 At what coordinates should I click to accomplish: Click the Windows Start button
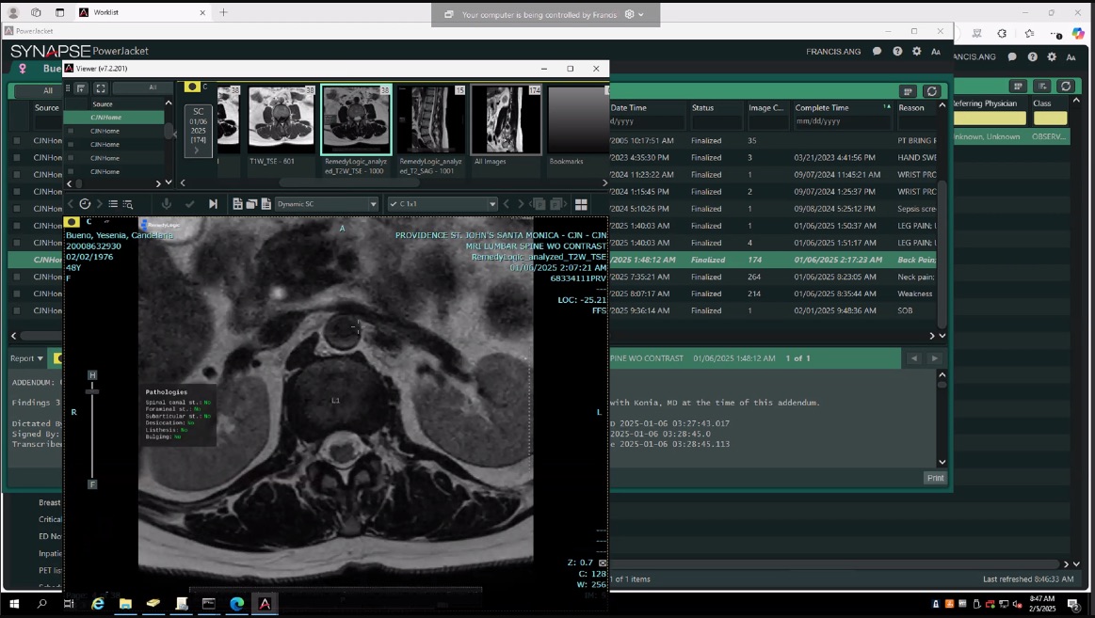click(14, 604)
